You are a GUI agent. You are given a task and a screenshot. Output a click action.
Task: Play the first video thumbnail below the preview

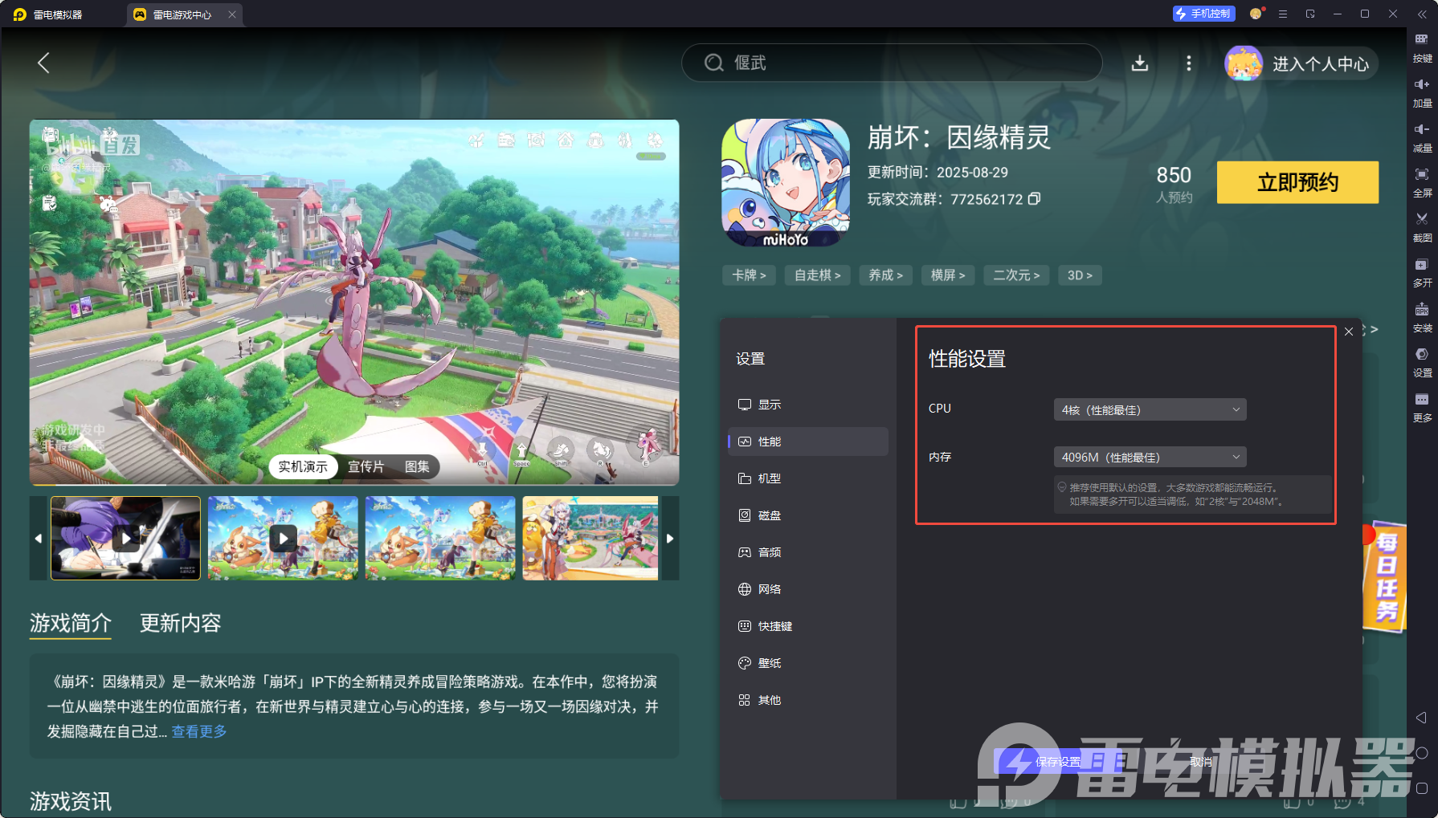(125, 538)
